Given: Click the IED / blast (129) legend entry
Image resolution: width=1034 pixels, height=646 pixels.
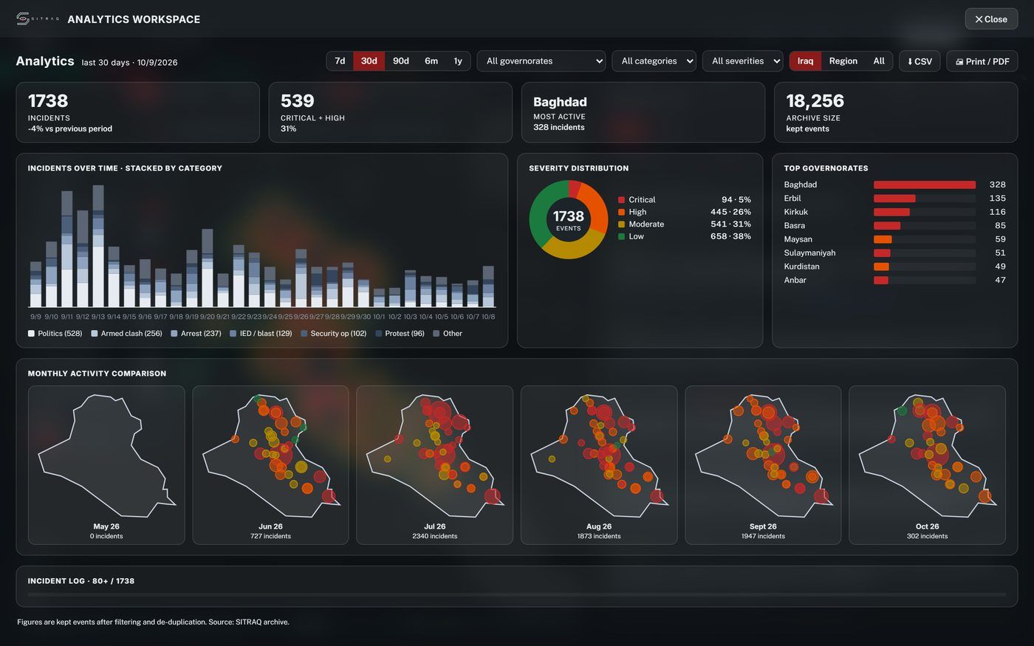Looking at the screenshot, I should point(261,334).
